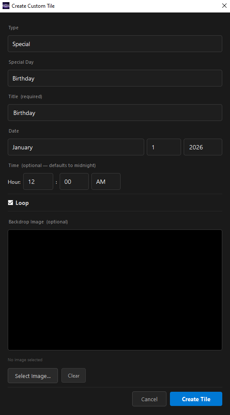
Task: Click the 'Hour:' label
Action: (x=14, y=182)
